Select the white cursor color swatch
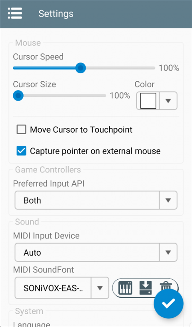192x327 pixels. click(148, 101)
